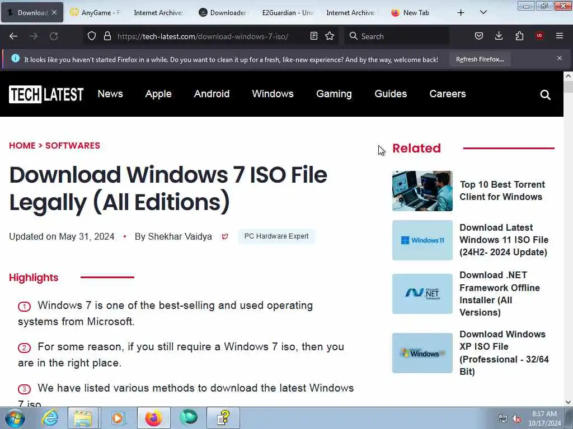The width and height of the screenshot is (573, 429).
Task: Click the Refresh Firefox... button
Action: pos(480,59)
